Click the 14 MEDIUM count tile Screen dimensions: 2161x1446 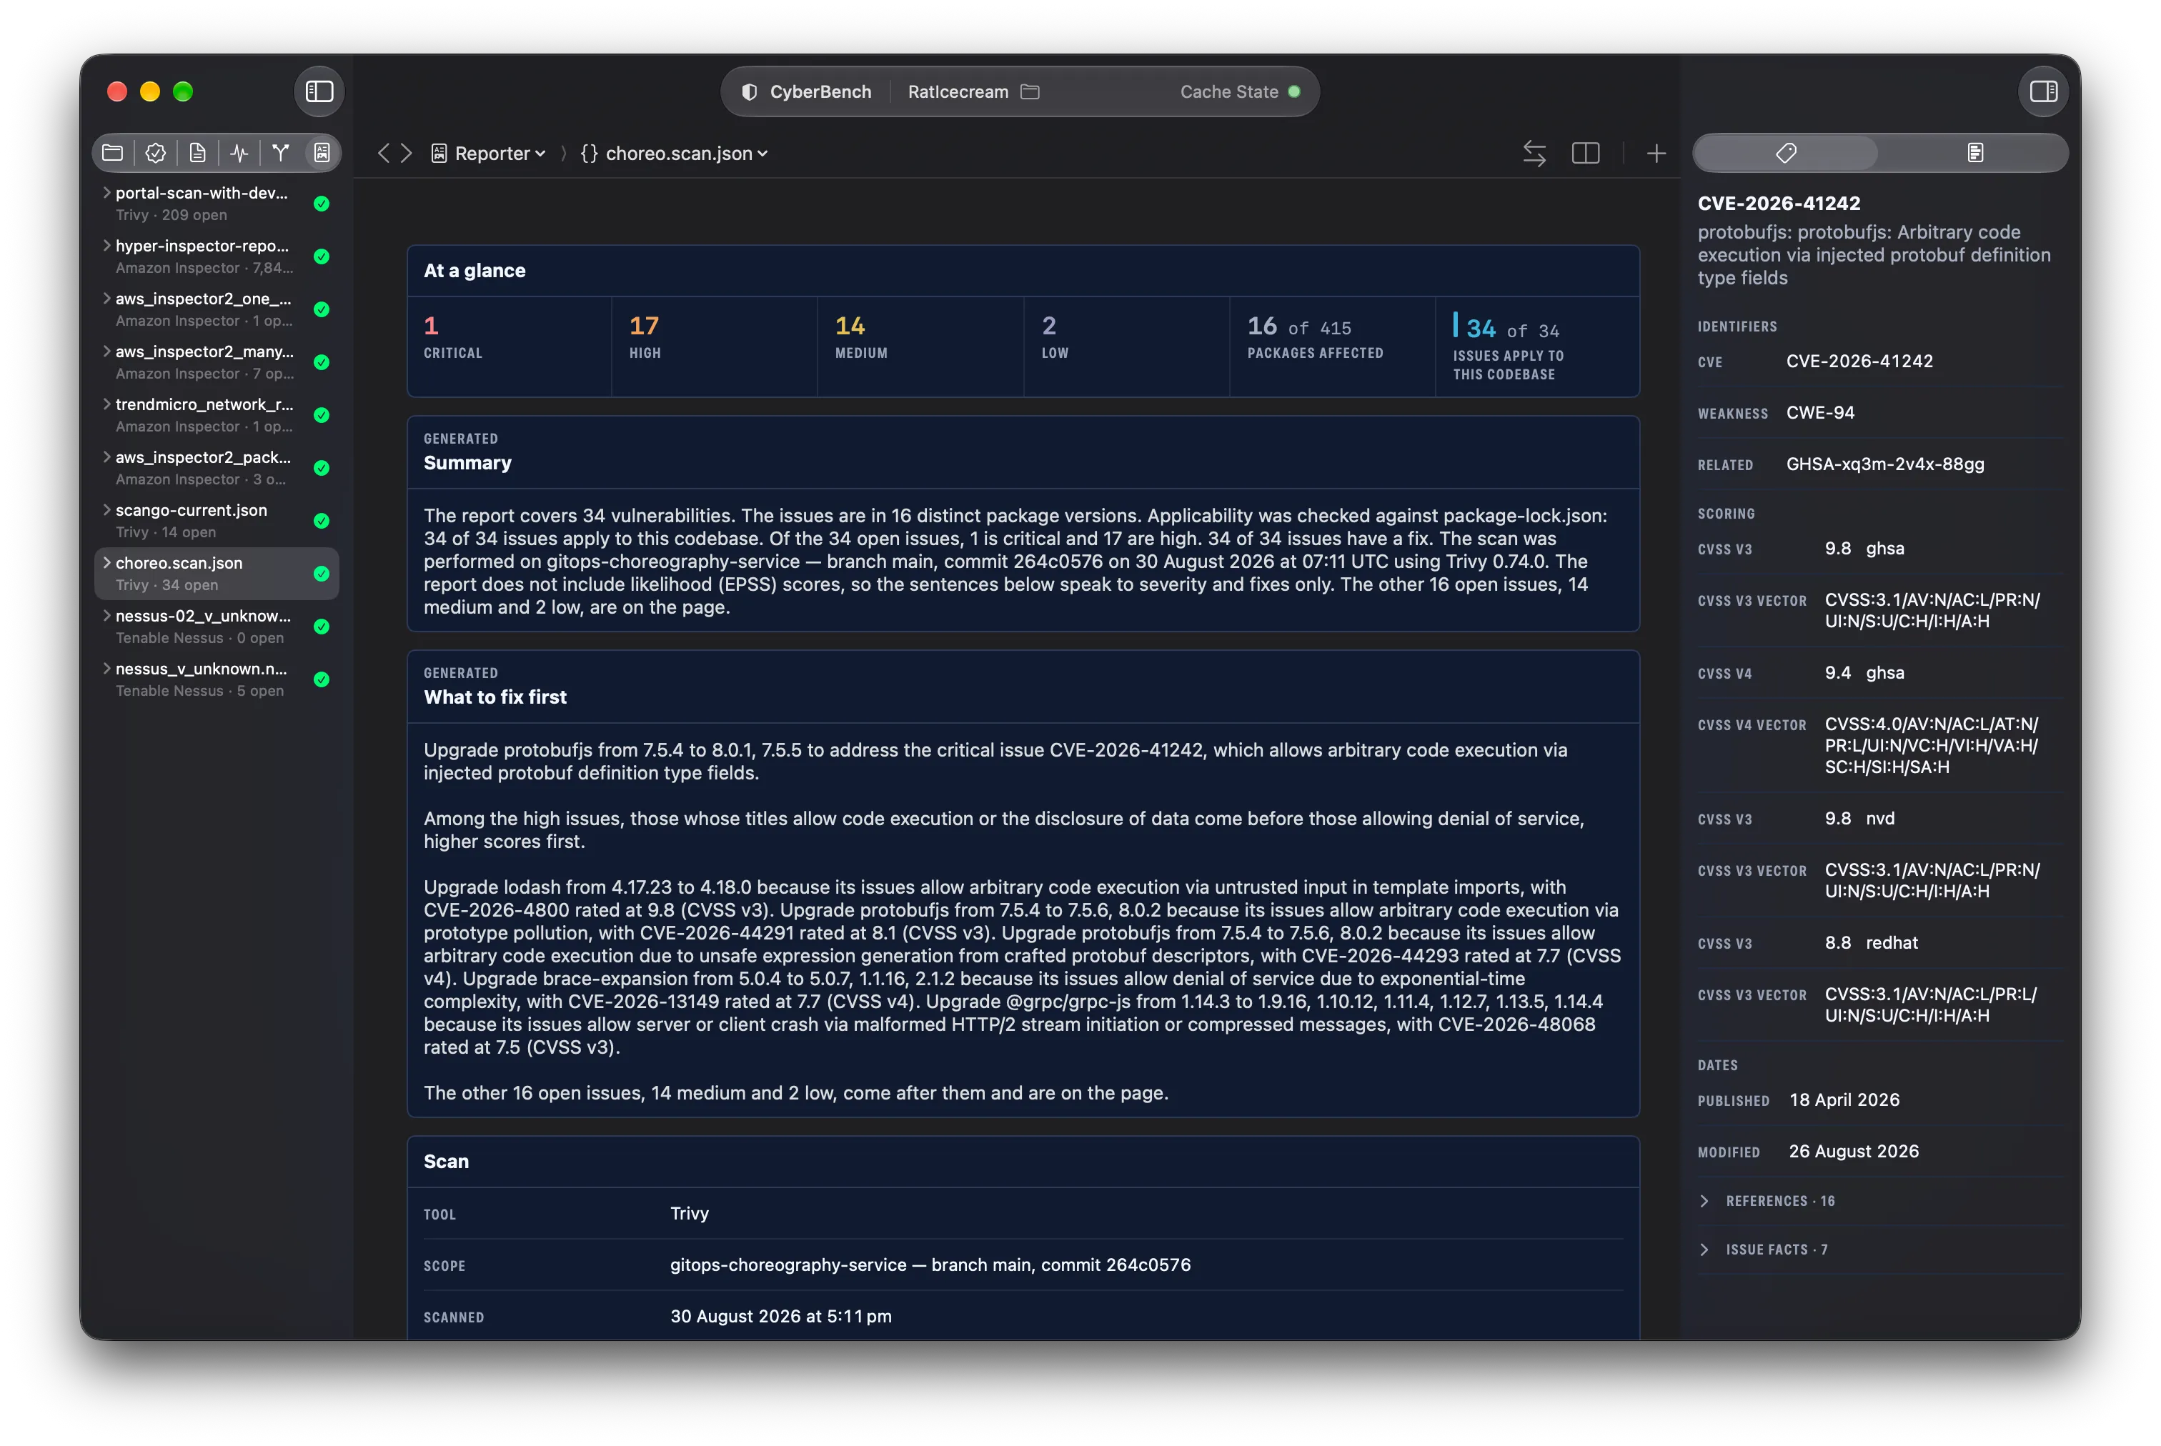click(x=920, y=346)
